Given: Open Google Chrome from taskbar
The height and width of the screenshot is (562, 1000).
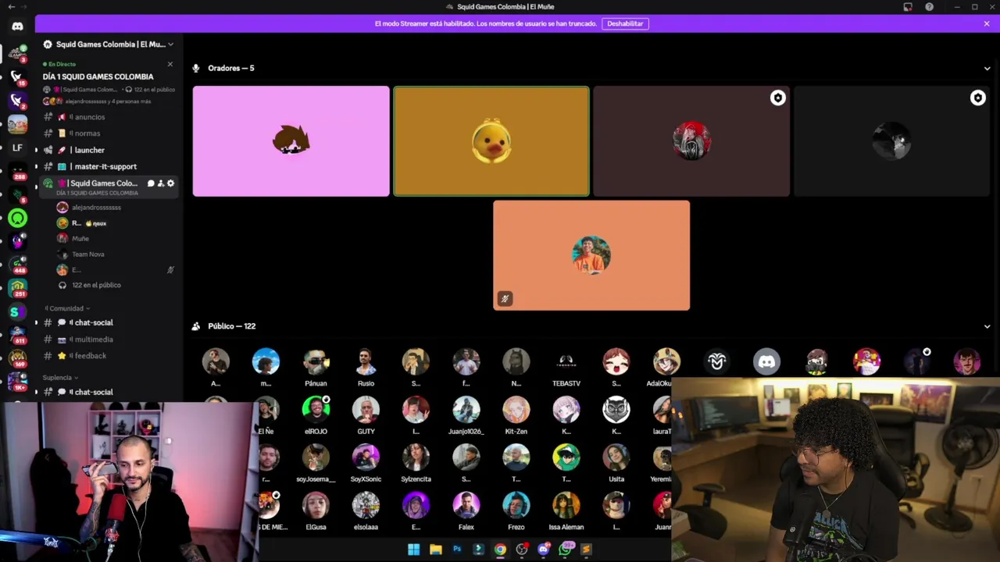Looking at the screenshot, I should (x=500, y=550).
